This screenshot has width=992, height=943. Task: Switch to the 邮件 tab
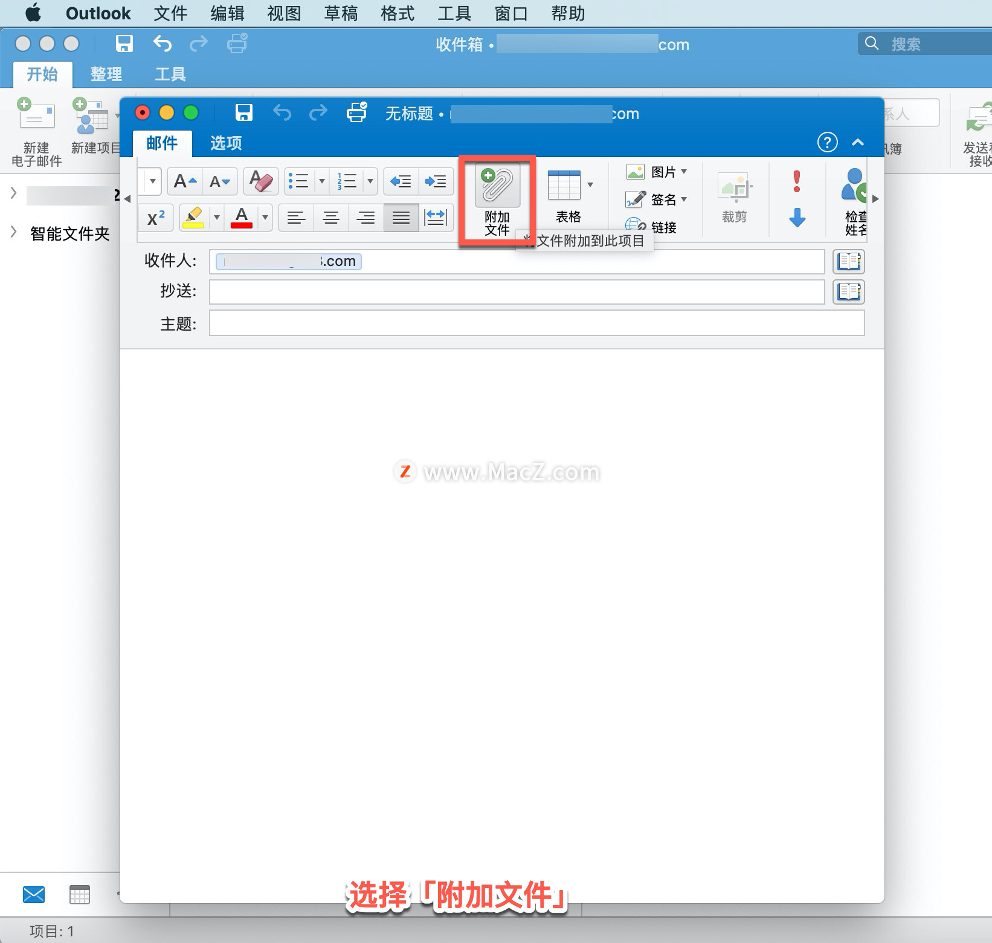click(162, 143)
